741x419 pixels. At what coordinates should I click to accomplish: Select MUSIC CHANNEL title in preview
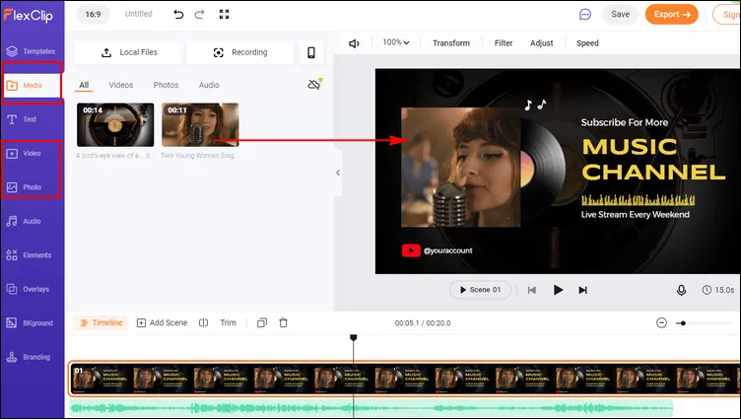pyautogui.click(x=653, y=160)
